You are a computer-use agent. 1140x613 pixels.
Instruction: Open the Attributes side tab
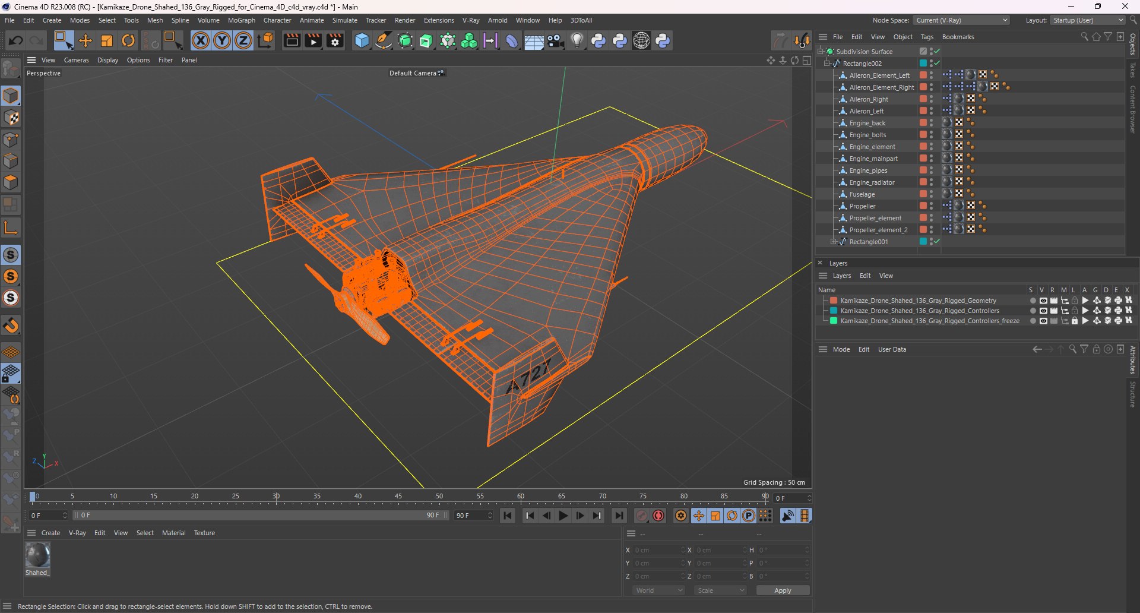tap(1133, 360)
